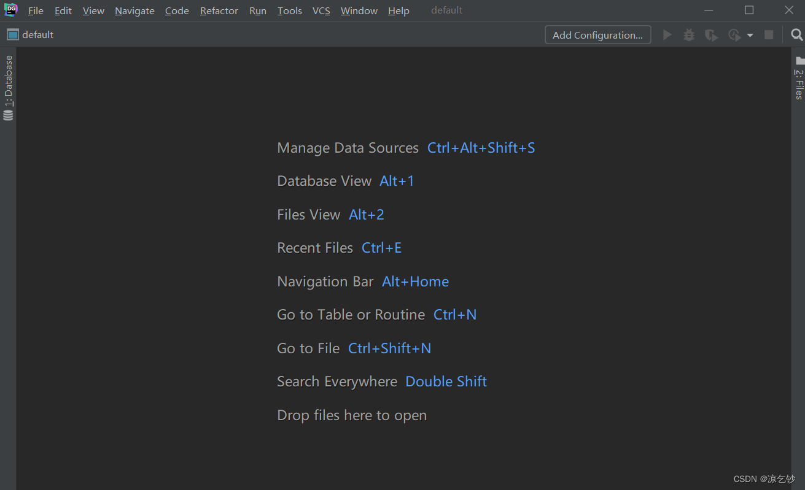Click Drop files here to open text
805x490 pixels.
pyautogui.click(x=352, y=415)
